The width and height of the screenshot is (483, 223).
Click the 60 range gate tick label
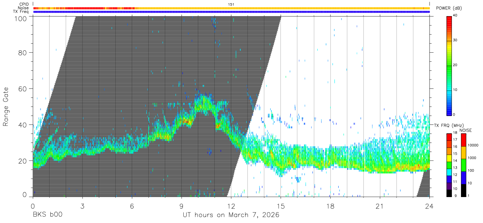(x=22, y=89)
